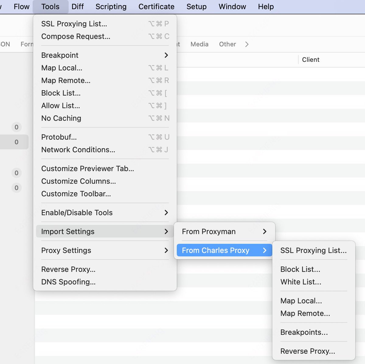Open the Scripting menu
Screen dimensions: 365x364
(111, 7)
